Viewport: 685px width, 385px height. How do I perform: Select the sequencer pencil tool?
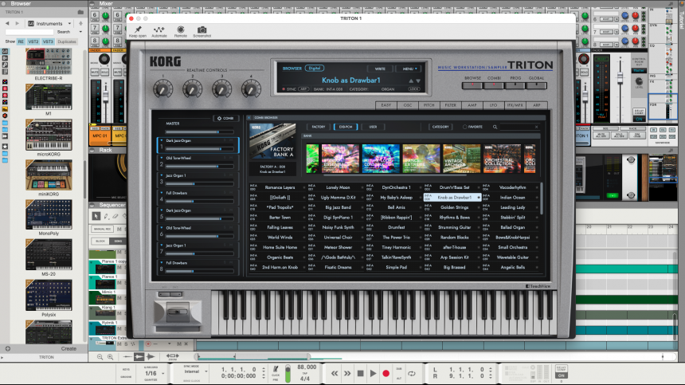(x=106, y=216)
